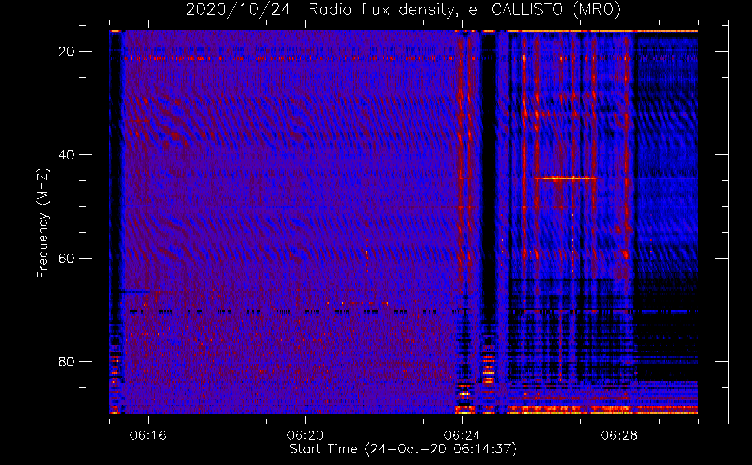Click the plot title with date 2020/10/24

403,9
